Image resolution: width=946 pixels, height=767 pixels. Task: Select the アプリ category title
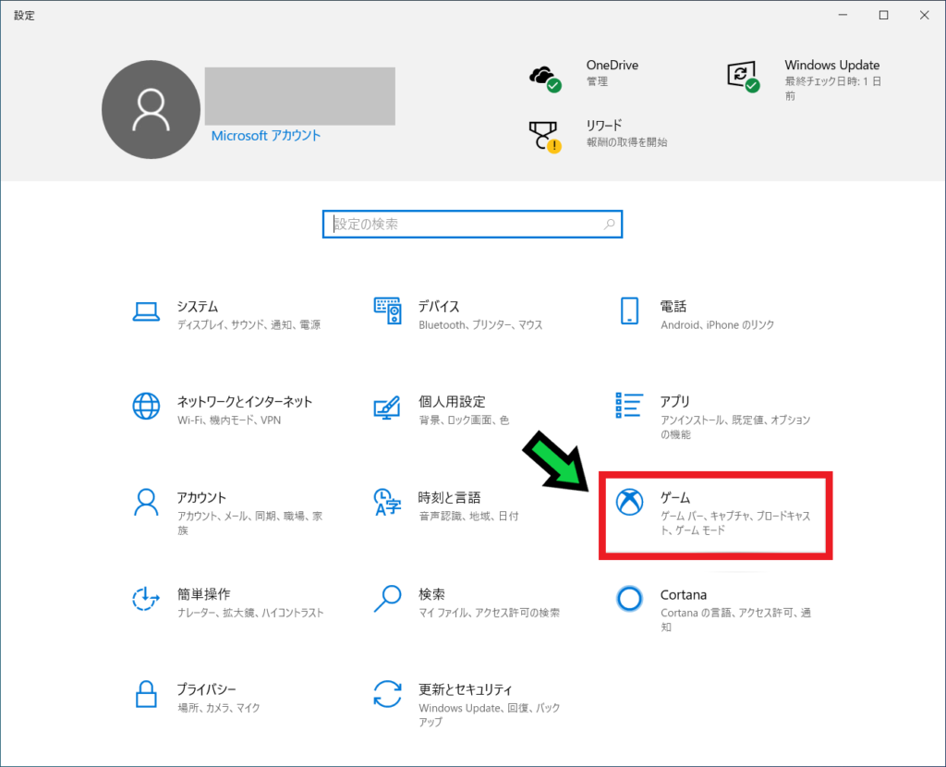pyautogui.click(x=674, y=401)
